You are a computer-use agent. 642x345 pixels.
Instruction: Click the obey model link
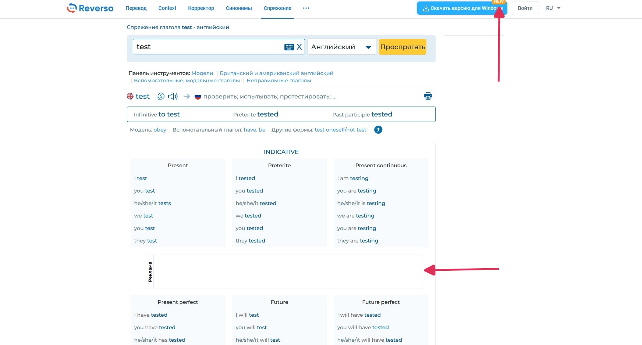pos(160,130)
